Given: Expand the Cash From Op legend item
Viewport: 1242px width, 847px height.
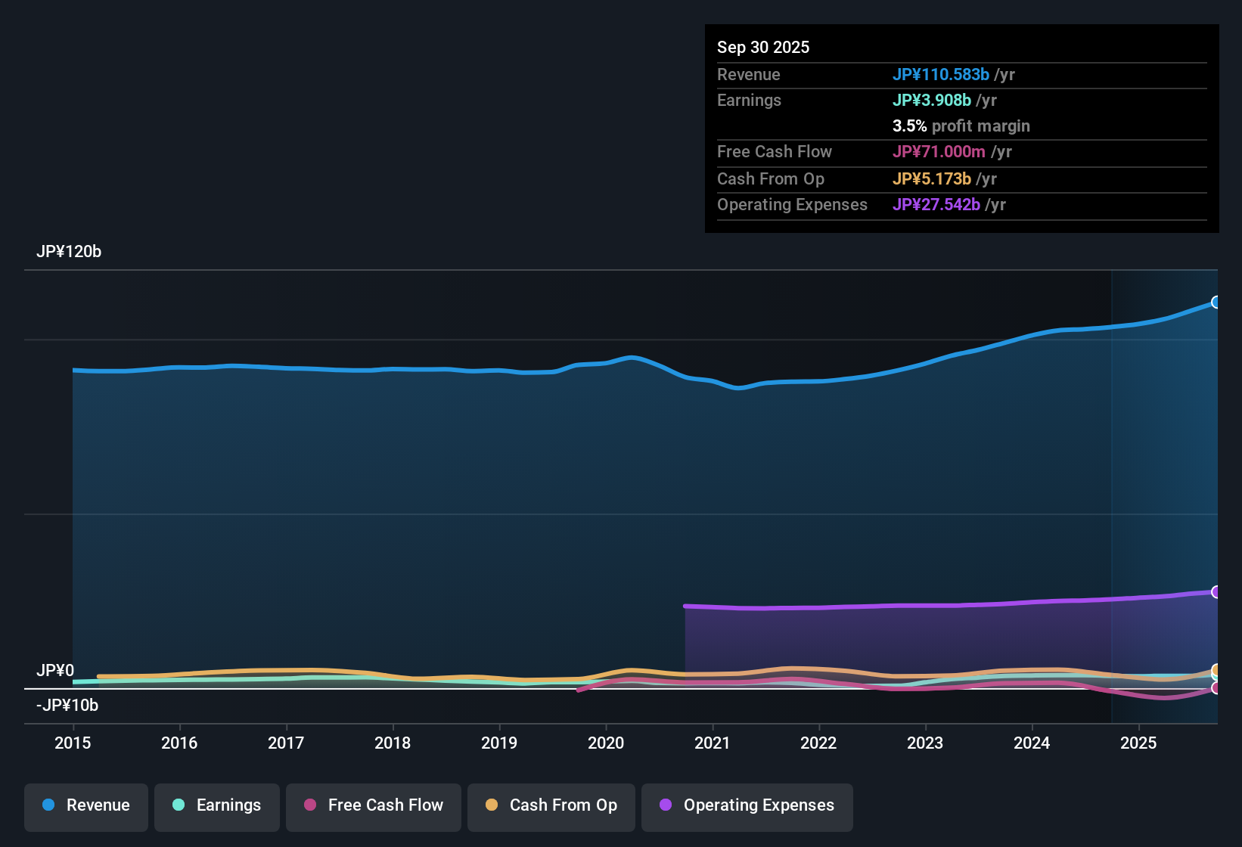Looking at the screenshot, I should tap(551, 805).
